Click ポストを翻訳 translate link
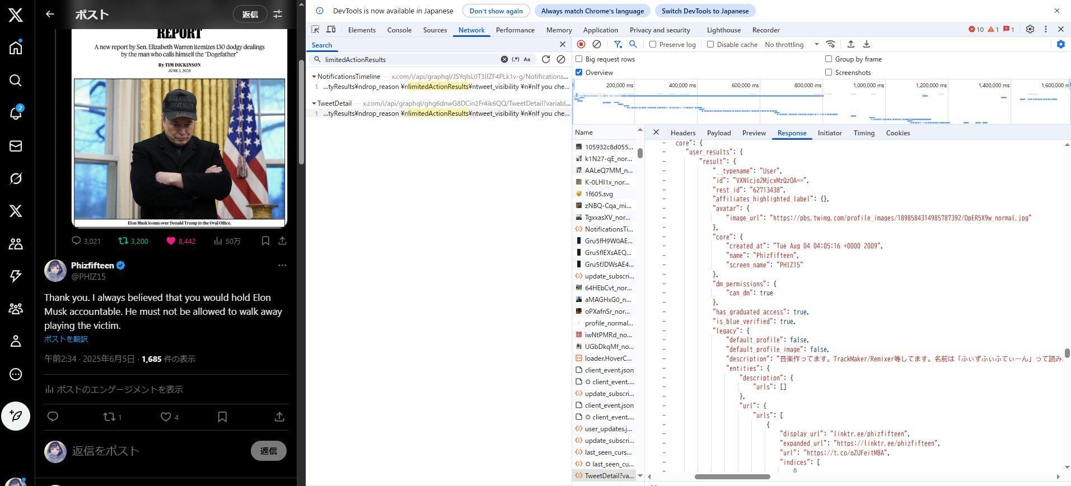The height and width of the screenshot is (486, 1071). (x=66, y=339)
